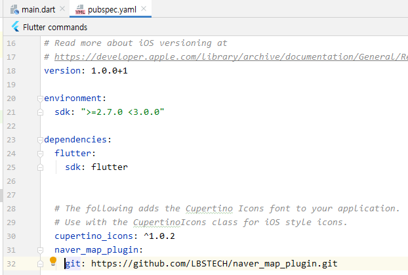
Task: Click the github.com/LBSTECH repository URL
Action: click(x=214, y=264)
